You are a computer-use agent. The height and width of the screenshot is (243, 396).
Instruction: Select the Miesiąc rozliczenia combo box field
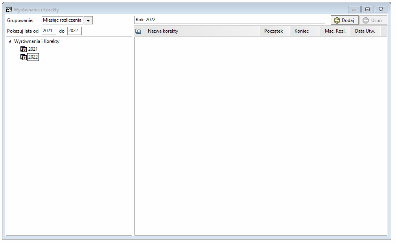tap(63, 20)
